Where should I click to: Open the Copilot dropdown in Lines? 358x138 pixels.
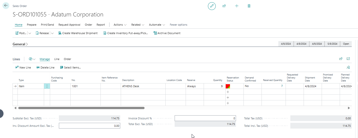click(32, 59)
